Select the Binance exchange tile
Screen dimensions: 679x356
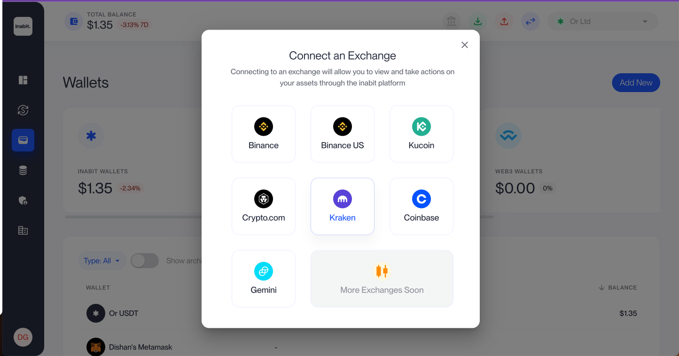pos(264,134)
